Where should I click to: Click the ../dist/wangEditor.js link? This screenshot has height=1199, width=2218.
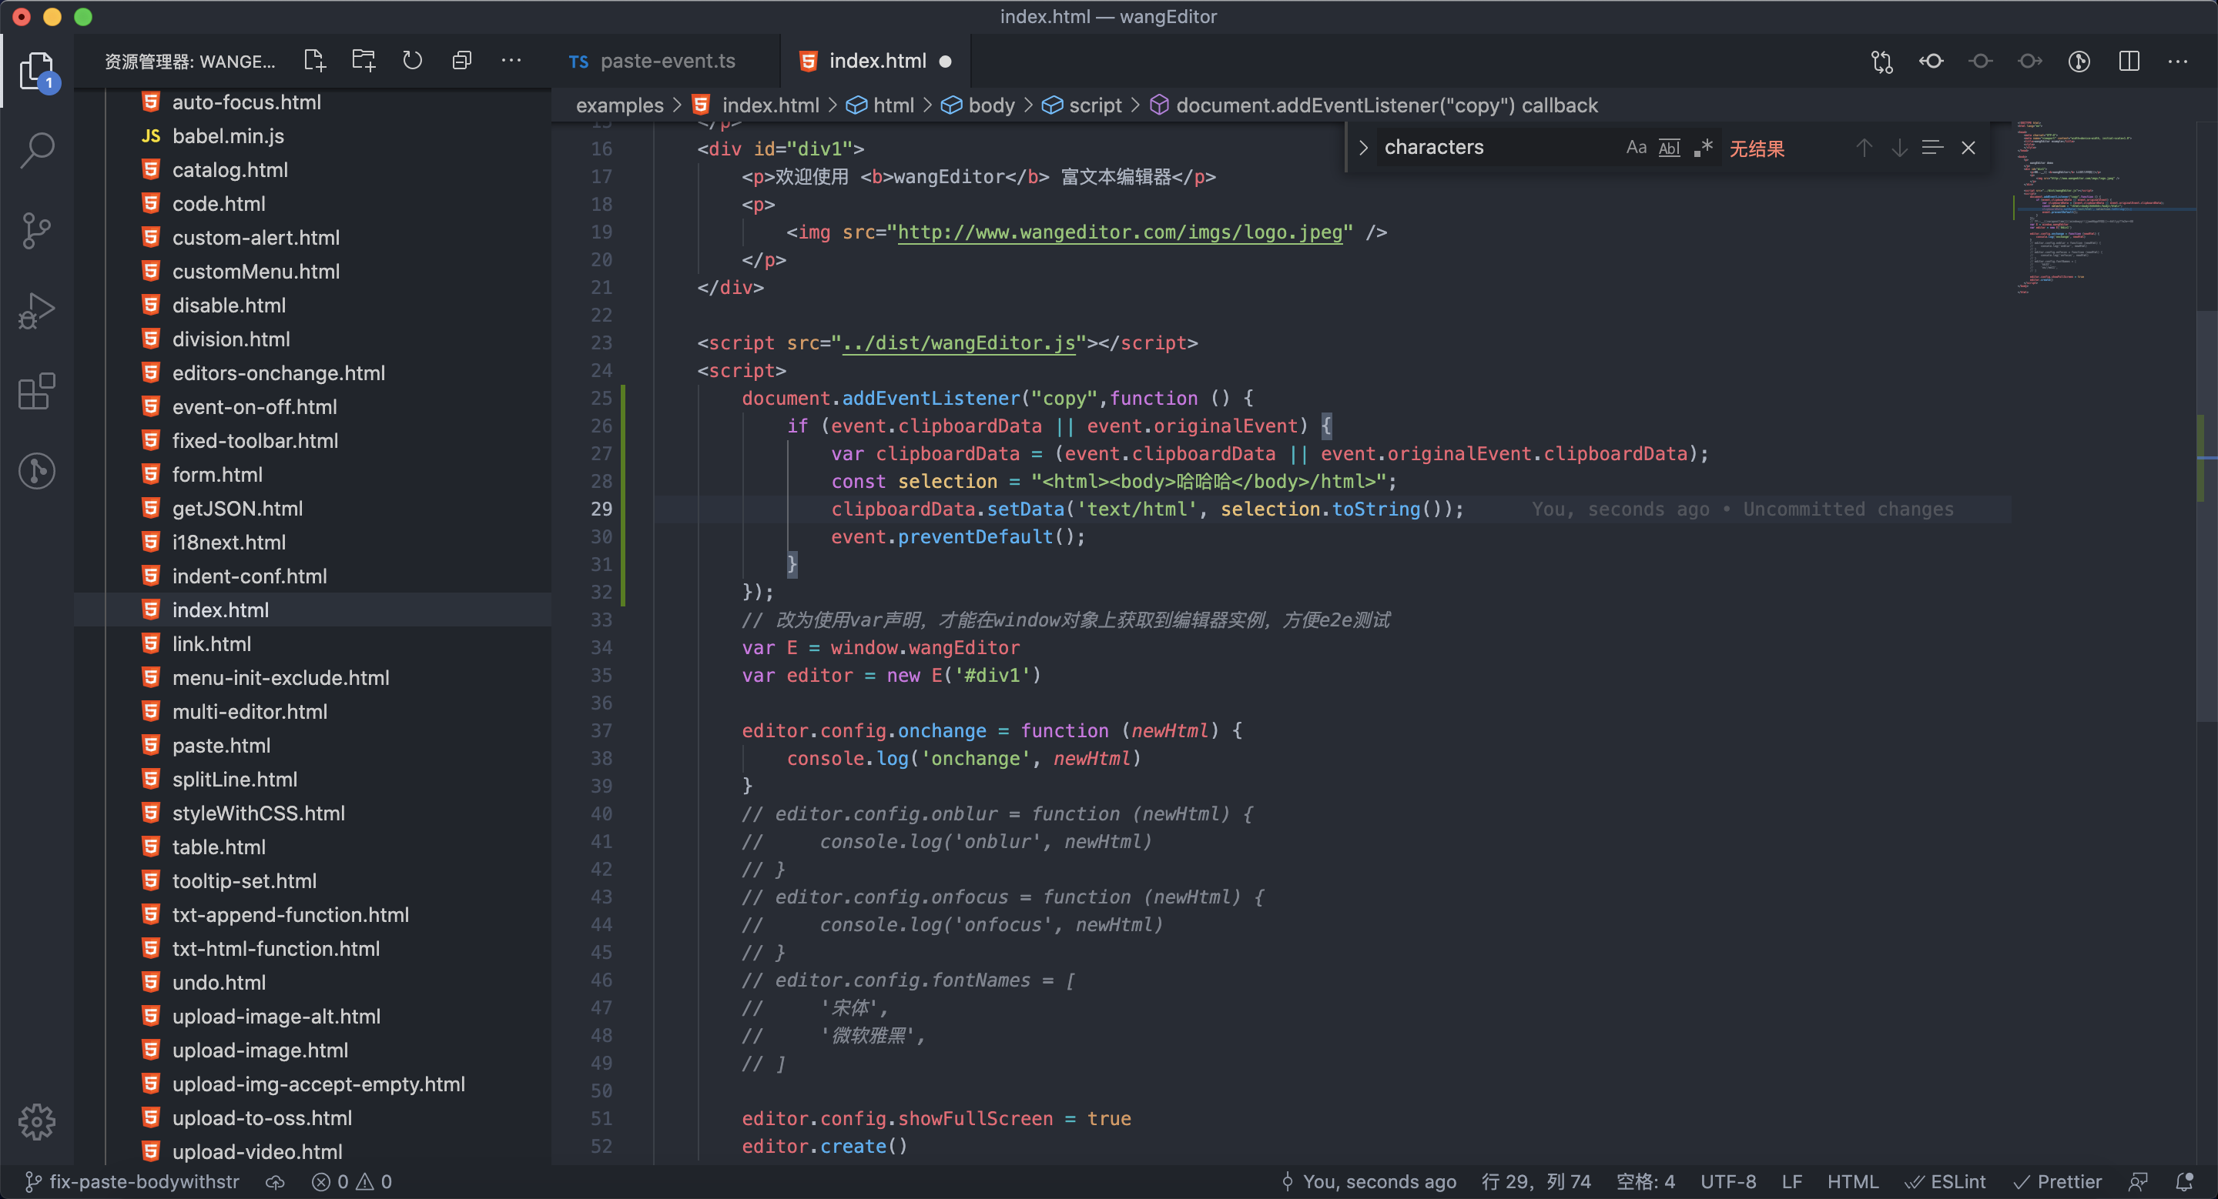click(959, 343)
